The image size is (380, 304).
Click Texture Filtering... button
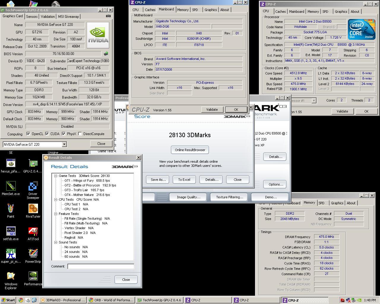click(x=229, y=197)
